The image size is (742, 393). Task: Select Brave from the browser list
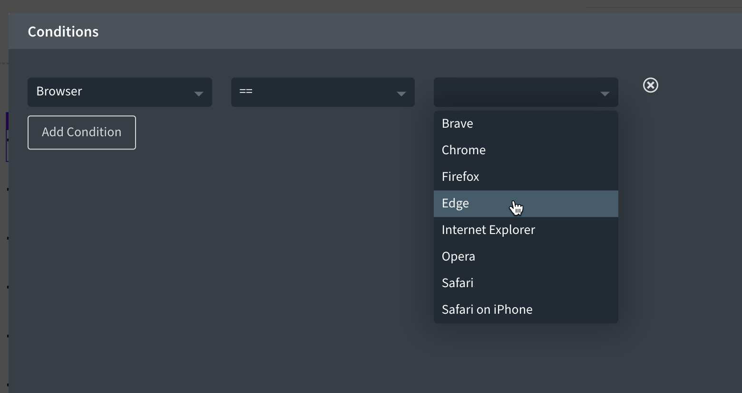pyautogui.click(x=458, y=124)
